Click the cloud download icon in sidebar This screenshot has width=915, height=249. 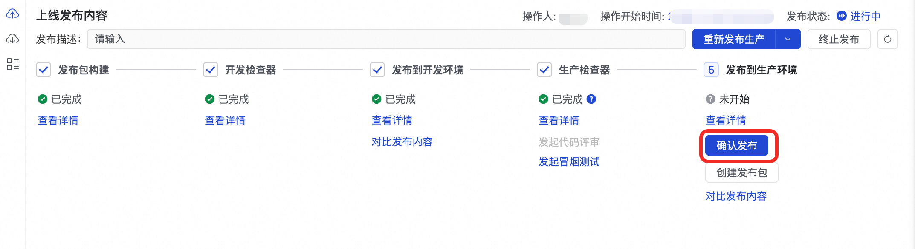tap(12, 39)
